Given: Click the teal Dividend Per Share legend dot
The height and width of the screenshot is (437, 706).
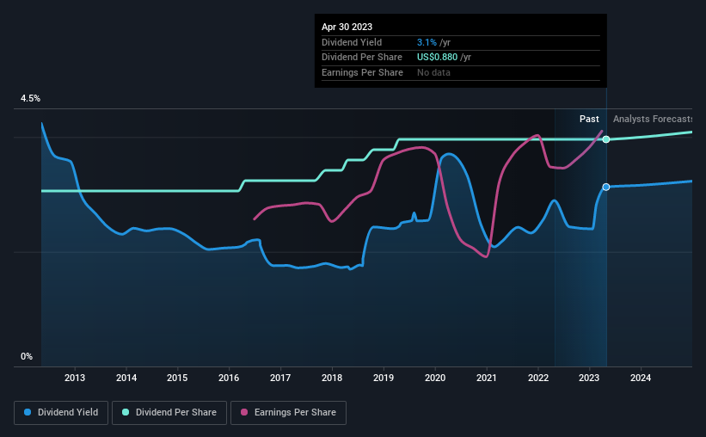Looking at the screenshot, I should pos(126,412).
